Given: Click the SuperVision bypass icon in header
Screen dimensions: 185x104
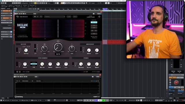Looking at the screenshot, I should click(15, 77).
